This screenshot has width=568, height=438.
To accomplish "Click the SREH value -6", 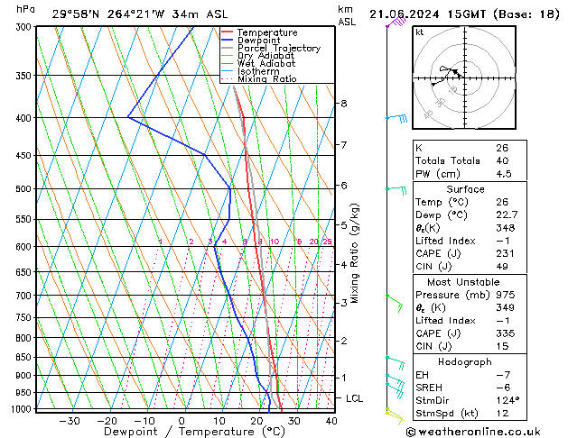I will (503, 388).
